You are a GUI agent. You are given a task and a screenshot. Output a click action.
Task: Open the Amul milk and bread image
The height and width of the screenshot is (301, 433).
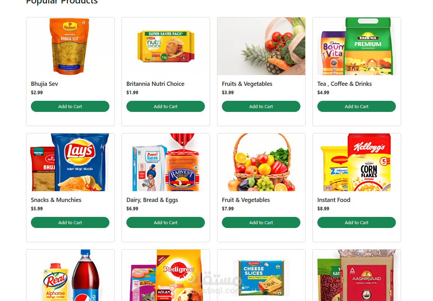click(x=166, y=162)
